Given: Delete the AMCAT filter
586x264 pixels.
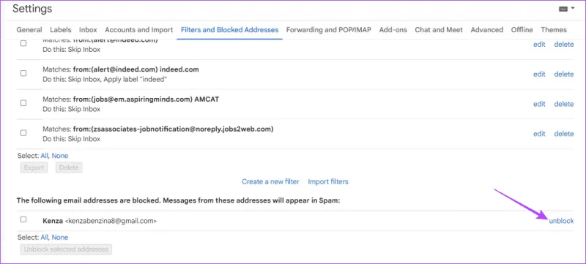Looking at the screenshot, I should click(564, 104).
